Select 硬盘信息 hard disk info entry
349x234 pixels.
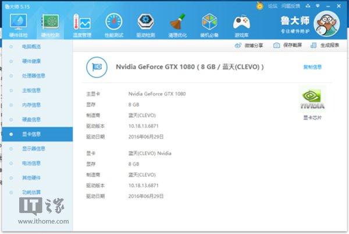pos(31,119)
